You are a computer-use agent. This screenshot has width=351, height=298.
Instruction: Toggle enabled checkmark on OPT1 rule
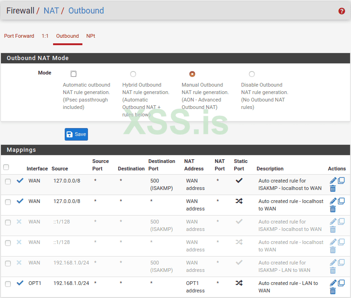click(x=20, y=283)
